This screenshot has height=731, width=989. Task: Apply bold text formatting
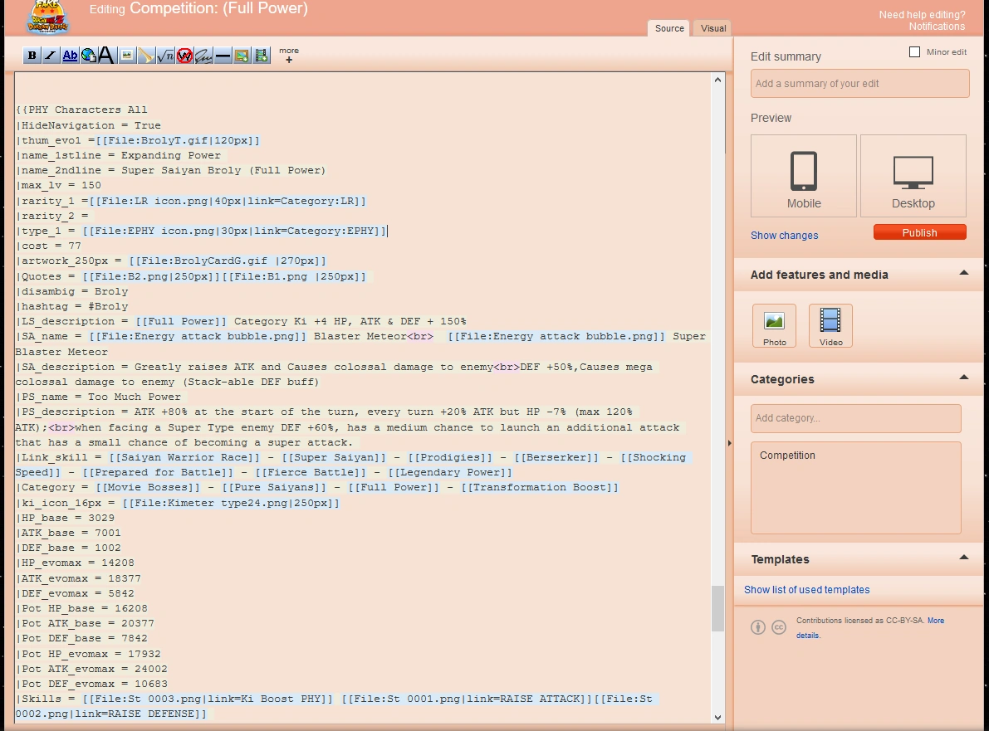point(32,56)
